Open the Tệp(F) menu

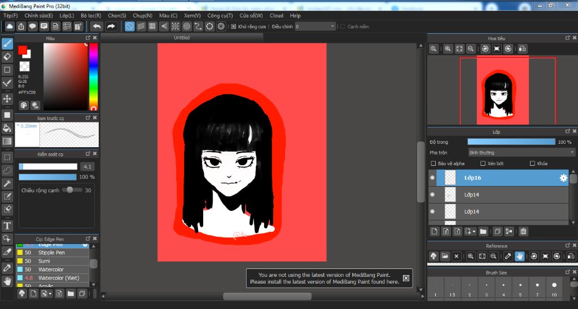click(10, 15)
